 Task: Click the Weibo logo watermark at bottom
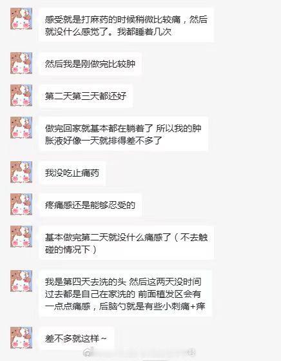[x=88, y=353]
